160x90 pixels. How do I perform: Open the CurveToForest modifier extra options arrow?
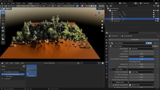[x=153, y=43]
